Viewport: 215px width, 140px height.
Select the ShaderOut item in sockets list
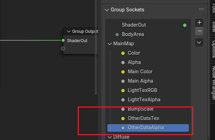134,25
